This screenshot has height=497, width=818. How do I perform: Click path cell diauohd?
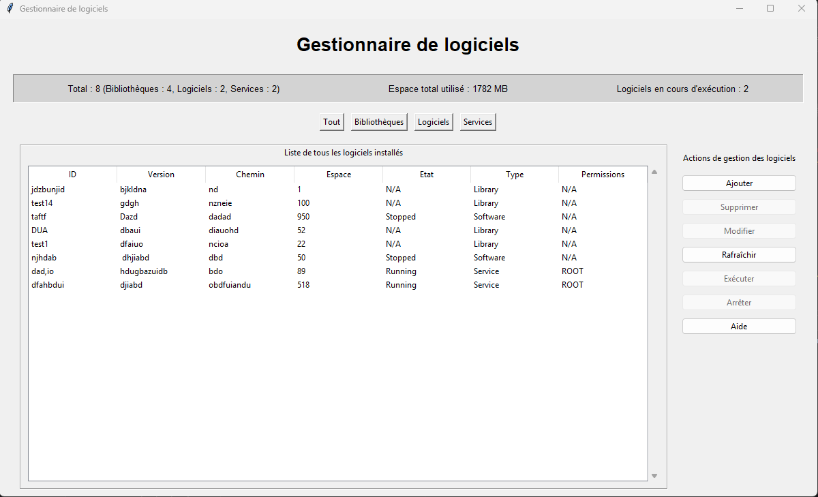pos(224,230)
